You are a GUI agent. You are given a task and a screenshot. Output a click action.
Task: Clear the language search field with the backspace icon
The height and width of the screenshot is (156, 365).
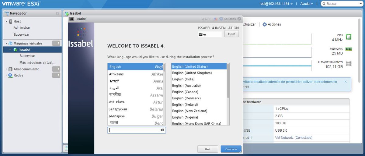[x=162, y=130]
